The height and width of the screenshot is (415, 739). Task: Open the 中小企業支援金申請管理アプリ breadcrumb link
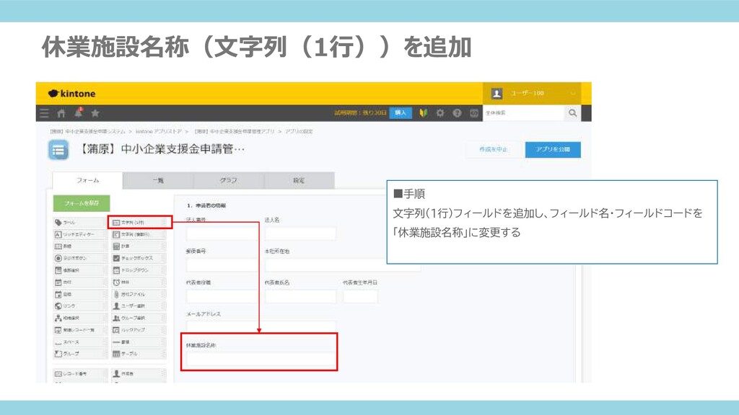click(235, 131)
